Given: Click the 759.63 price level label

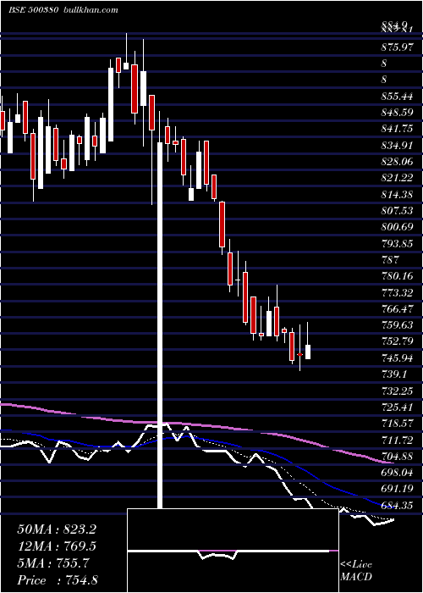Looking at the screenshot, I should 397,325.
